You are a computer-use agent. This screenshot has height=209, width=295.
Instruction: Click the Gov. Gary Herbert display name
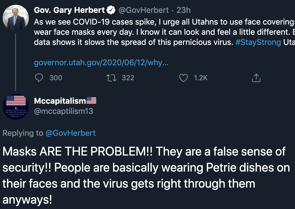click(x=69, y=10)
